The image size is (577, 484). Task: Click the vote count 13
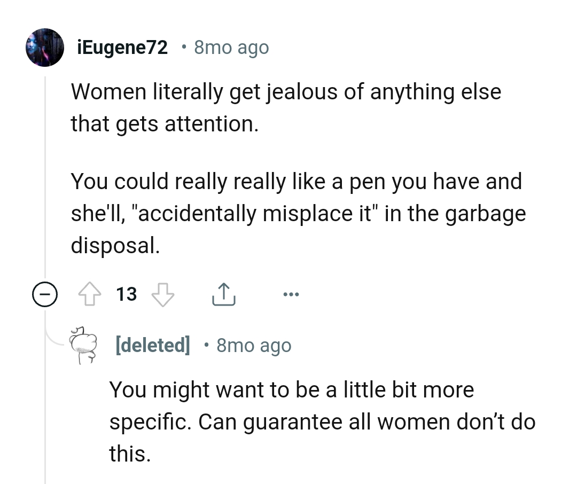(127, 294)
